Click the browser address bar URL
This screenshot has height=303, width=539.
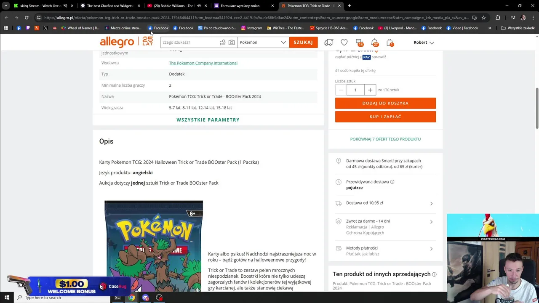256,18
